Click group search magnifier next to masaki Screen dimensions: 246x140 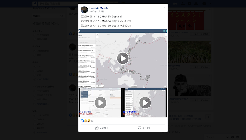tap(62, 16)
